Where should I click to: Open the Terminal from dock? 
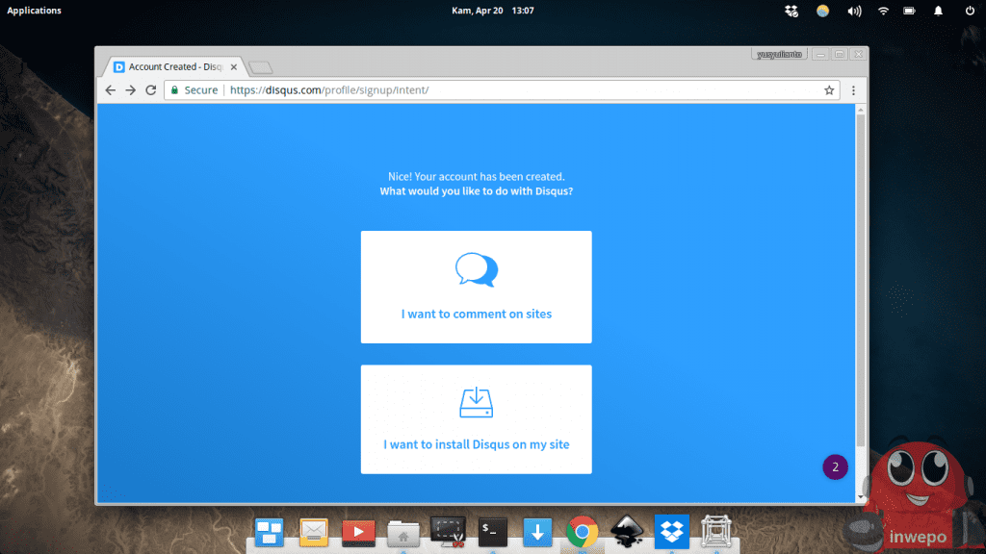[x=492, y=532]
